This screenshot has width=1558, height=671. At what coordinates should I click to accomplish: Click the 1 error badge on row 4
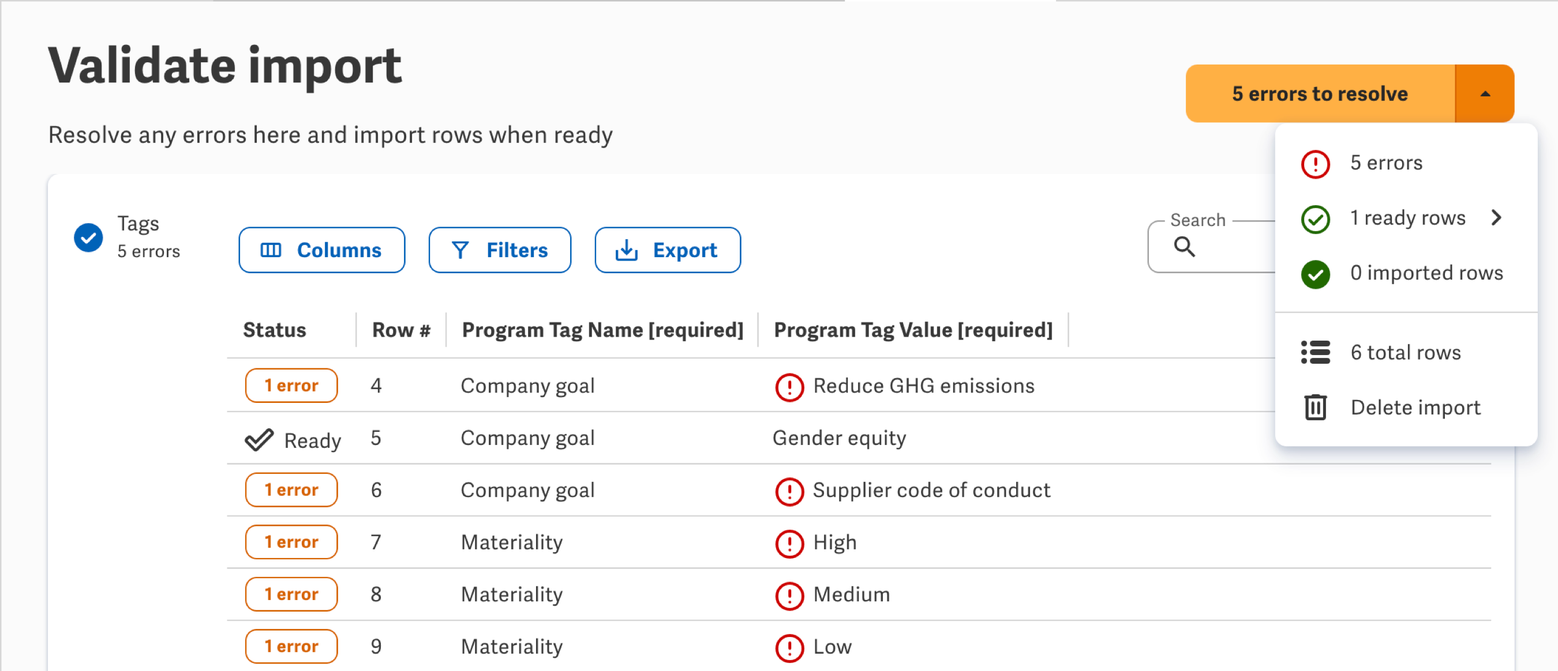pos(291,385)
